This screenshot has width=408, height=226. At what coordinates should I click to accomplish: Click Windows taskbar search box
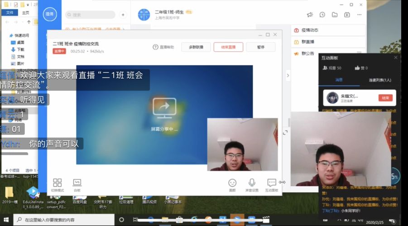pos(63,220)
